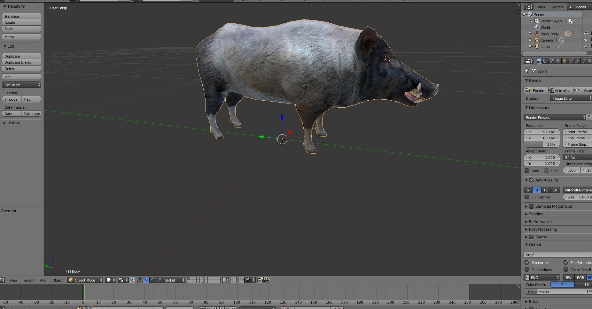The width and height of the screenshot is (592, 309).
Task: Toggle visibility eye for Camera
Action: pyautogui.click(x=586, y=40)
